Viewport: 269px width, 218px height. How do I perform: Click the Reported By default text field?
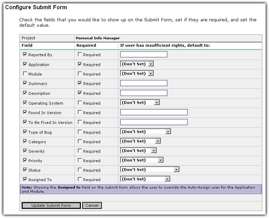pos(143,54)
